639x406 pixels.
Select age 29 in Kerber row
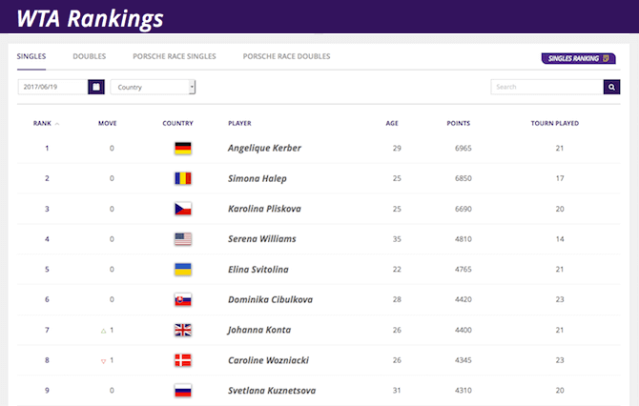click(397, 149)
